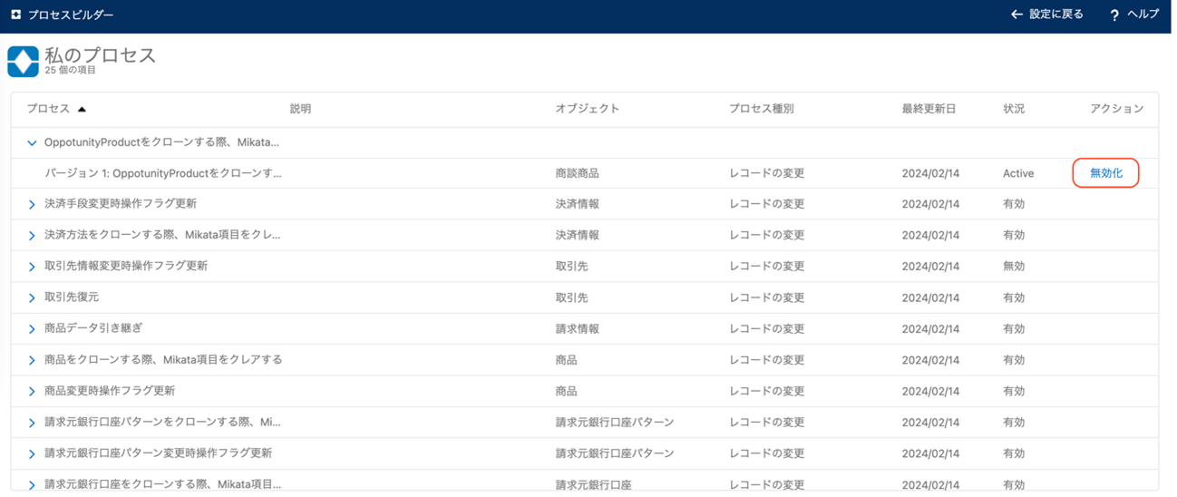This screenshot has width=1177, height=497.
Task: Click the blue 私のプロセス logo icon
Action: click(23, 61)
